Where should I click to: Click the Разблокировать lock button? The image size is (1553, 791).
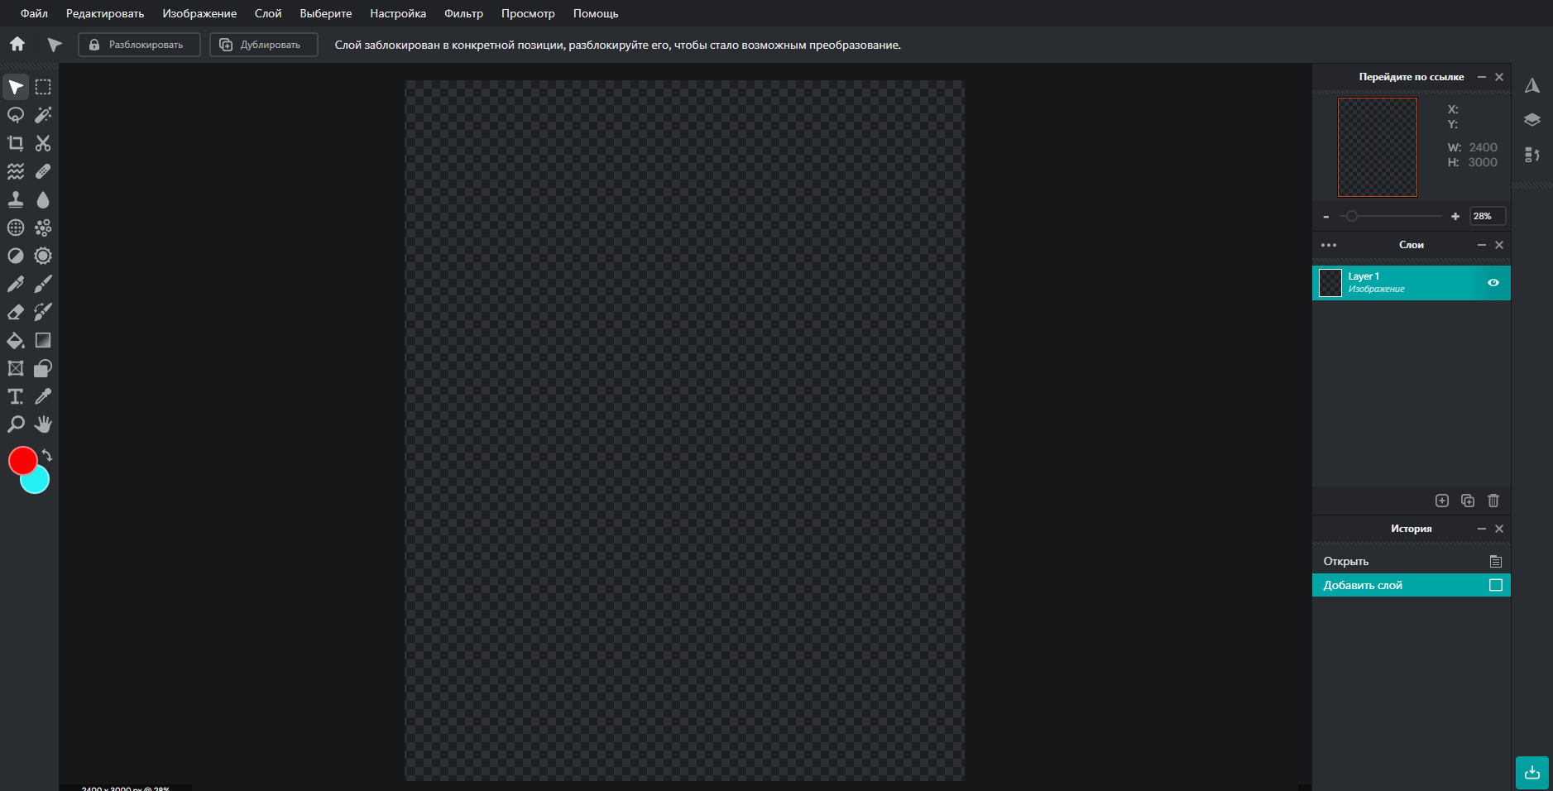[139, 45]
